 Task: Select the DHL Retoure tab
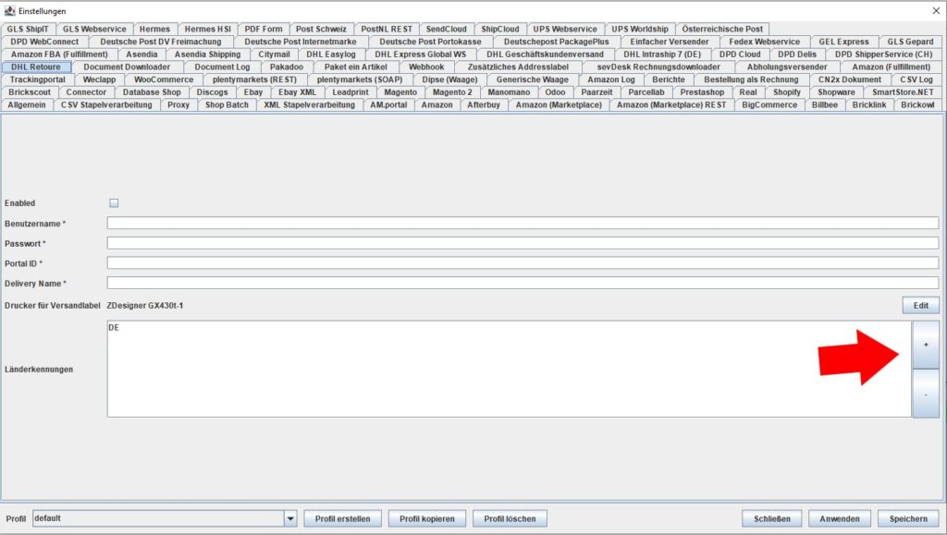coord(36,67)
